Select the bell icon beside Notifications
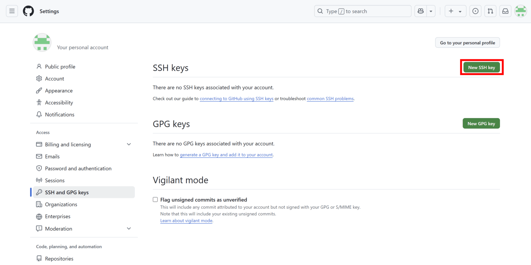531x265 pixels. click(x=39, y=114)
